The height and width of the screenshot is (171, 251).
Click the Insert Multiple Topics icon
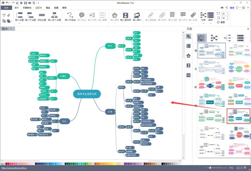(x=54, y=15)
